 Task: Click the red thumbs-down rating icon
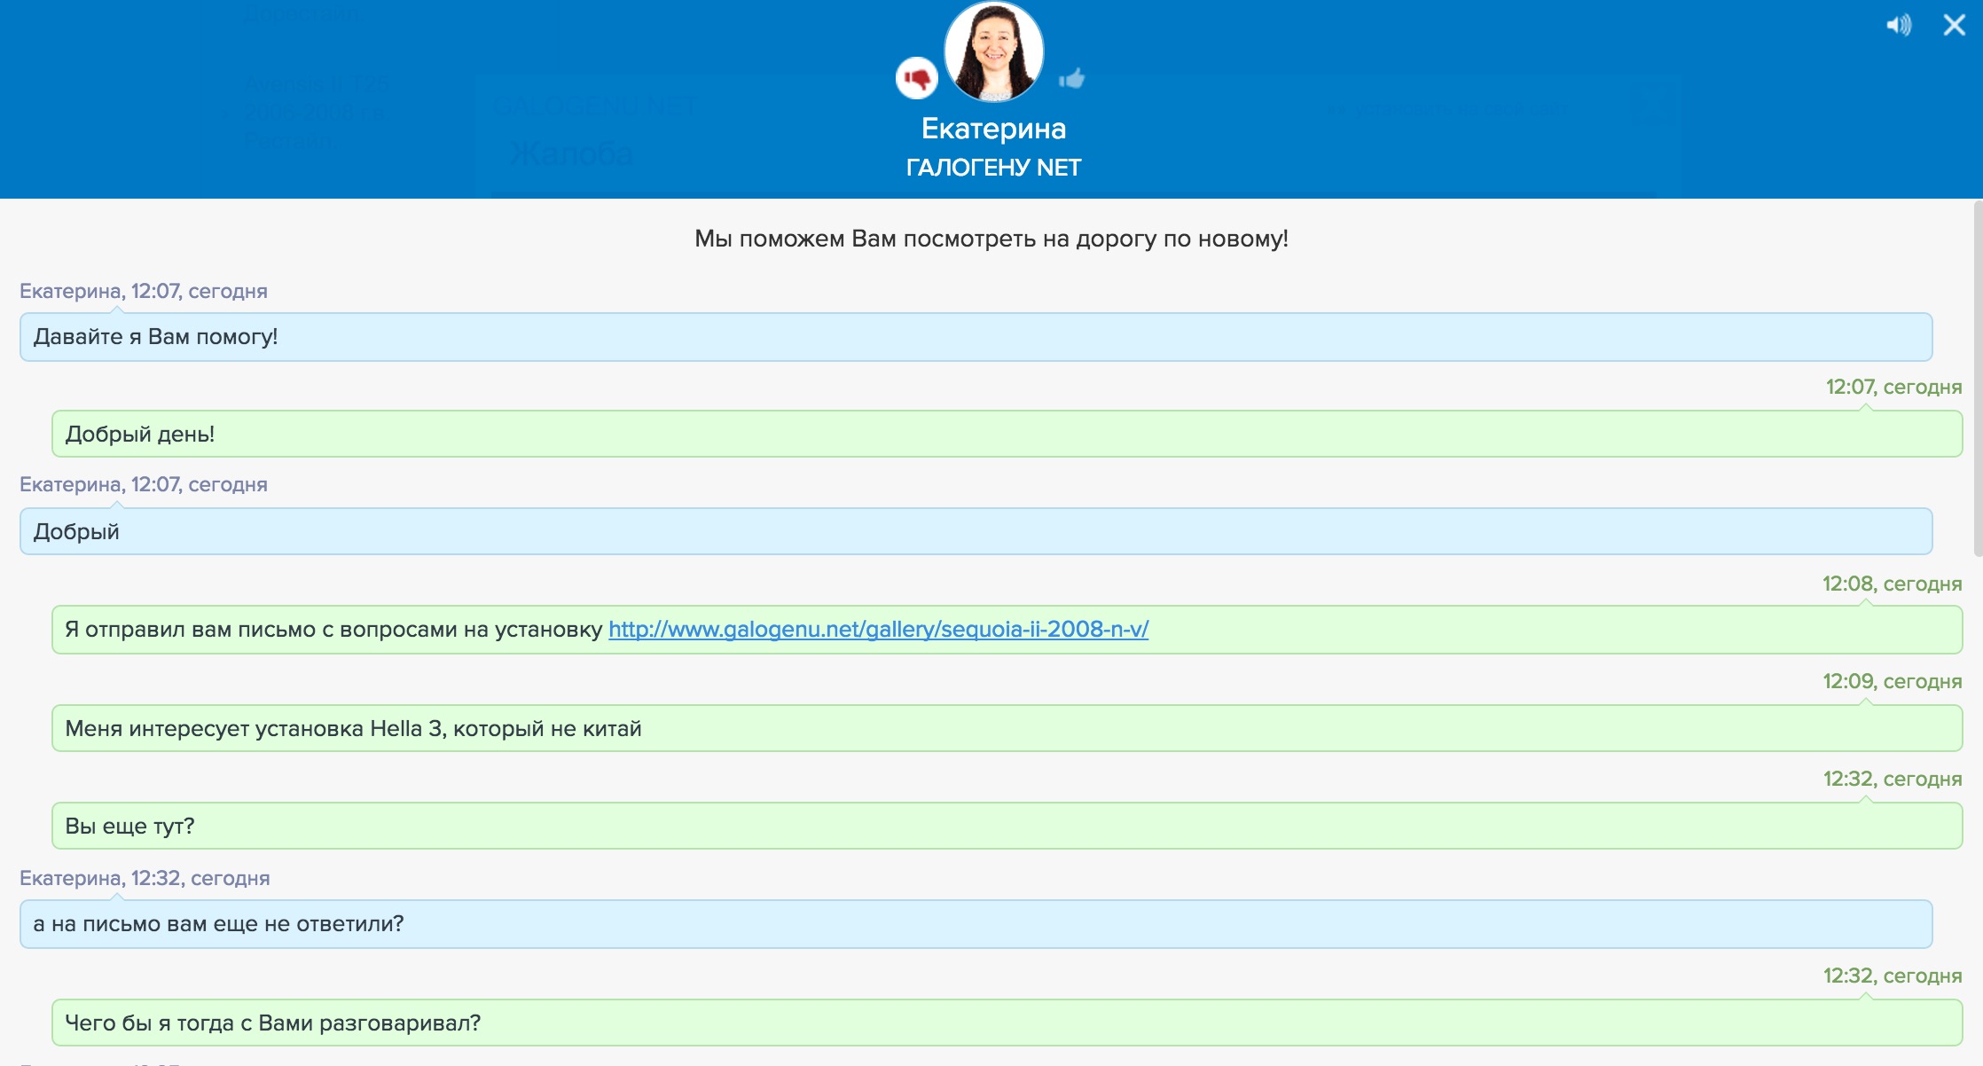click(917, 79)
